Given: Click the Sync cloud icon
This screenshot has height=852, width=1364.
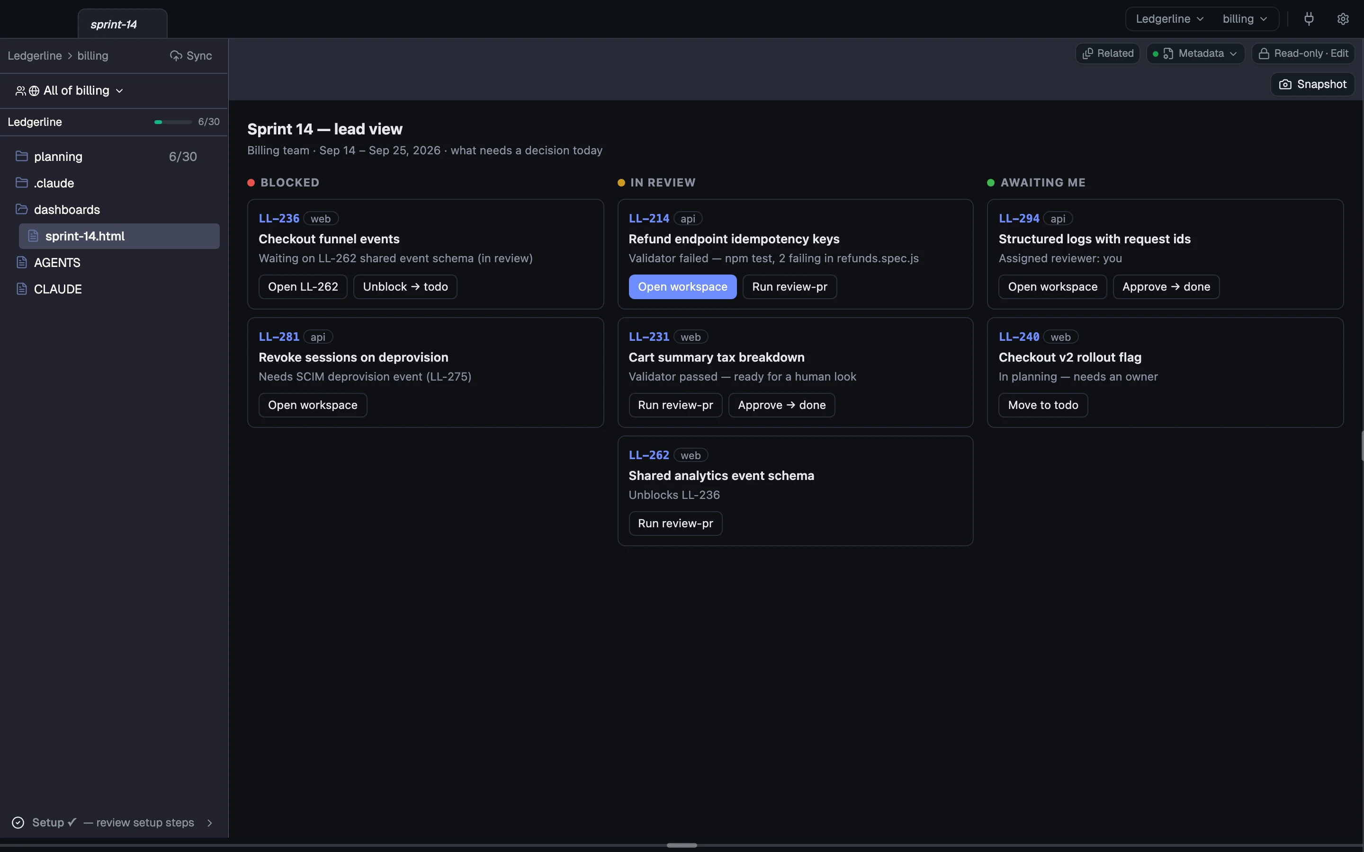Looking at the screenshot, I should (176, 56).
